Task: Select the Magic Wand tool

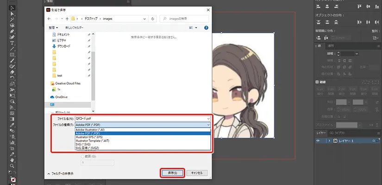Action: [12, 20]
